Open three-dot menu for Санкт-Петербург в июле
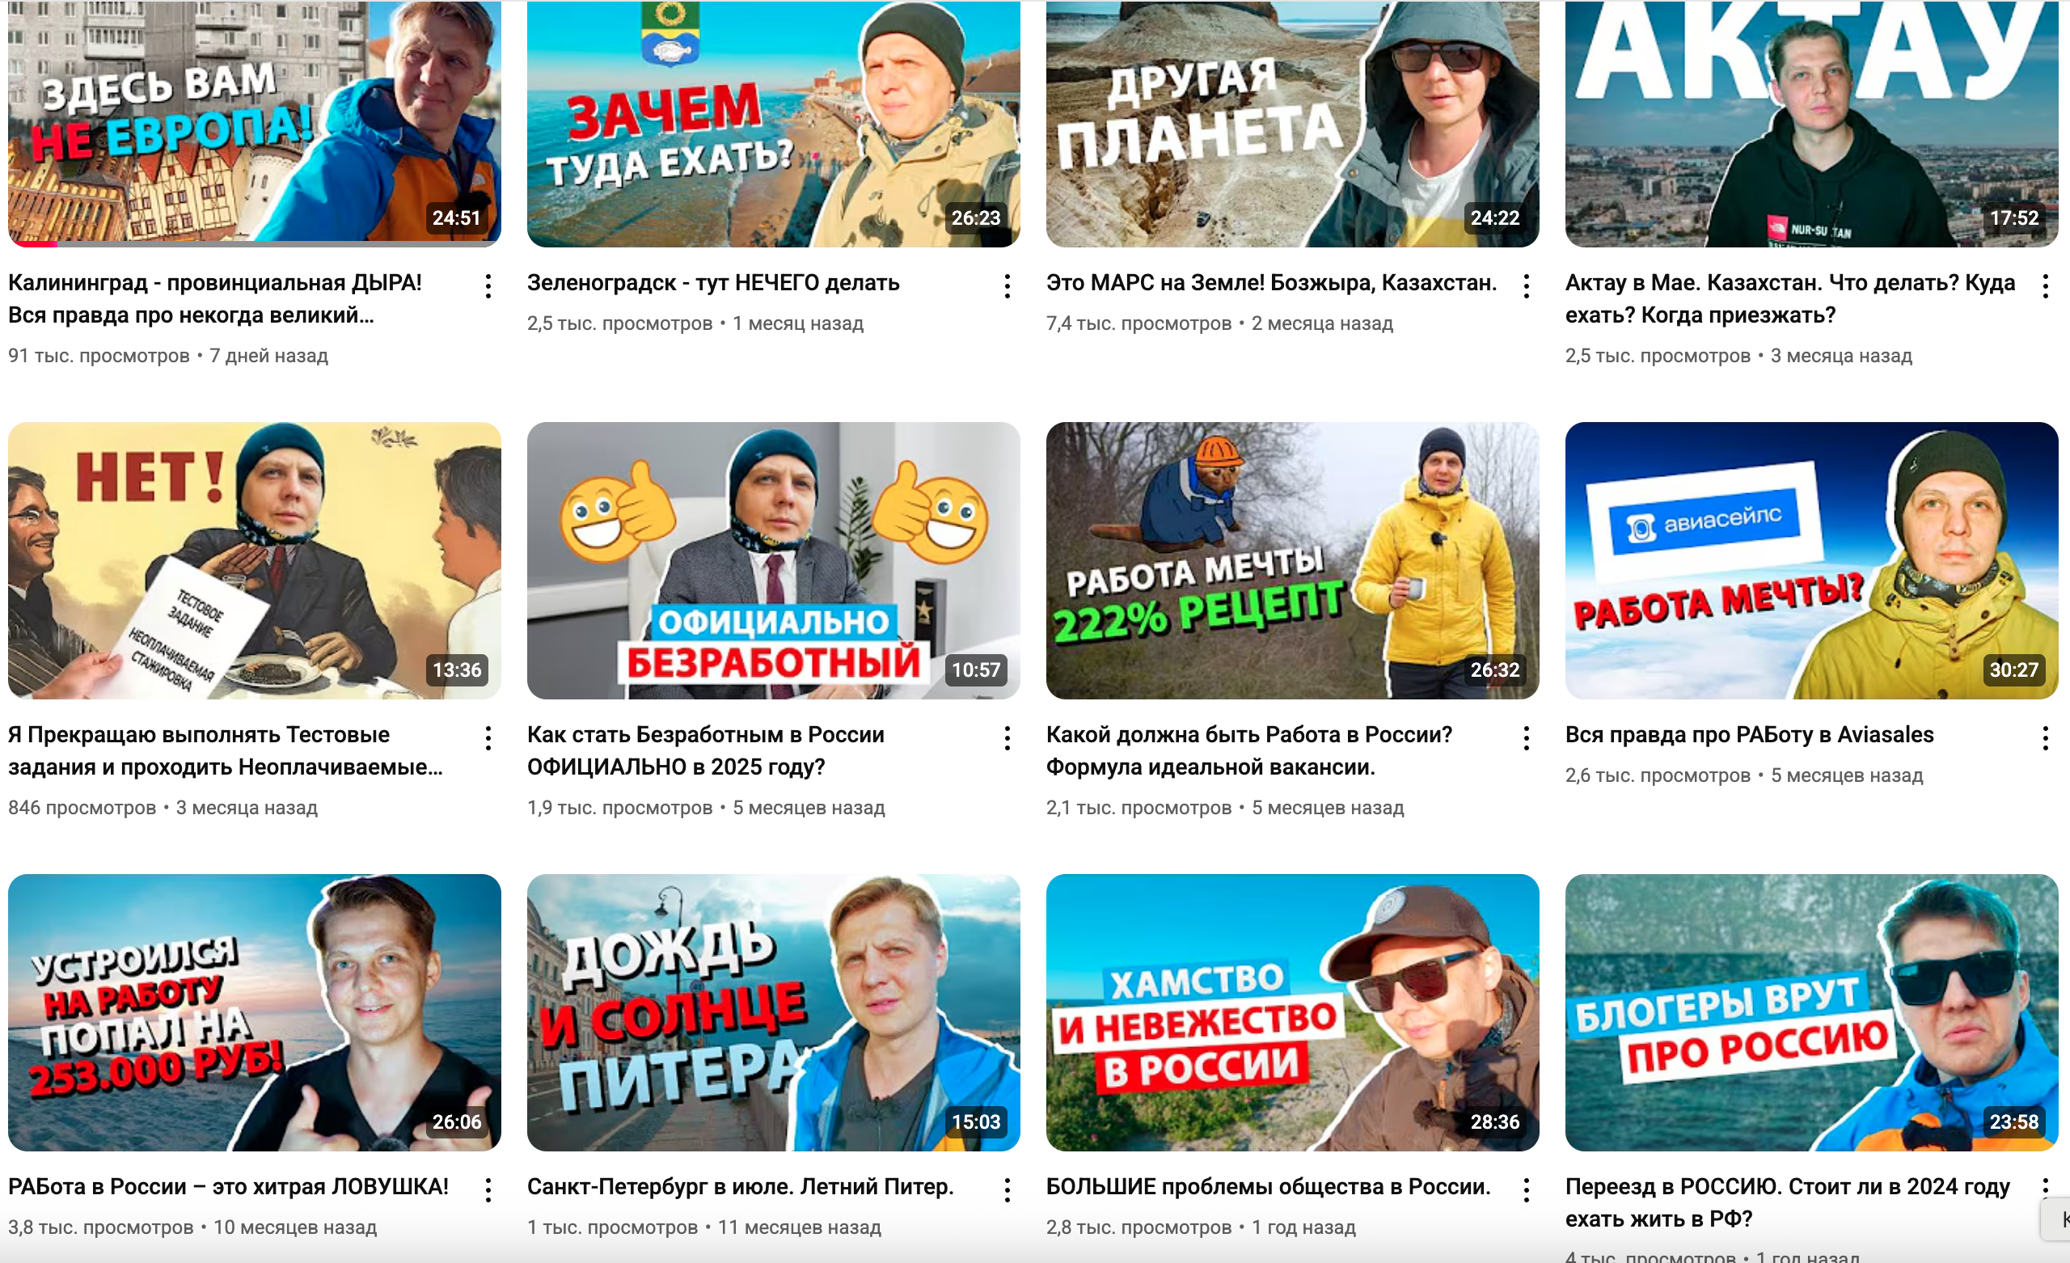 1008,1191
